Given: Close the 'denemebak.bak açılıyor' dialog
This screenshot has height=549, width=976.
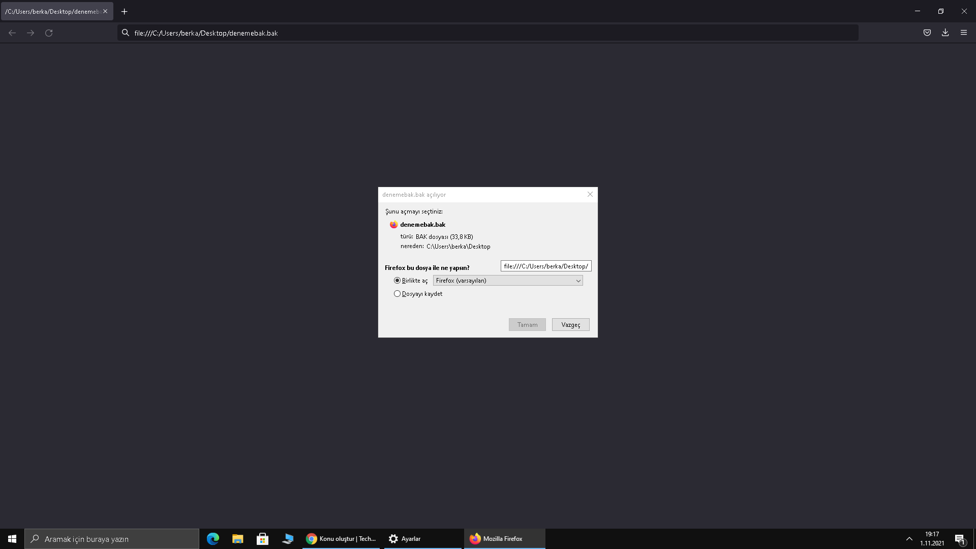Looking at the screenshot, I should pyautogui.click(x=590, y=194).
